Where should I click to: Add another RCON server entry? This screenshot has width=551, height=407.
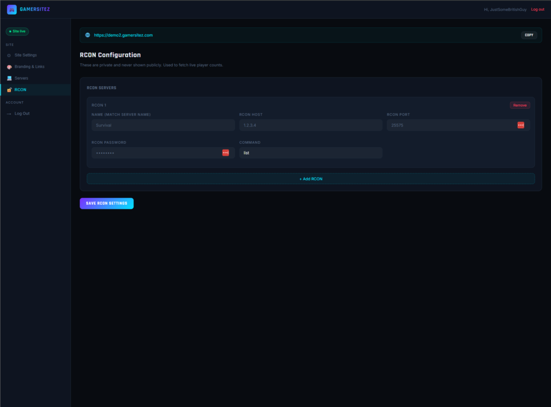pos(310,179)
